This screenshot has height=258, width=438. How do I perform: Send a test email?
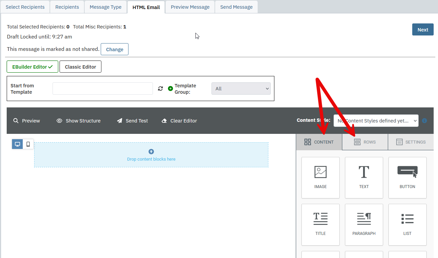click(132, 121)
